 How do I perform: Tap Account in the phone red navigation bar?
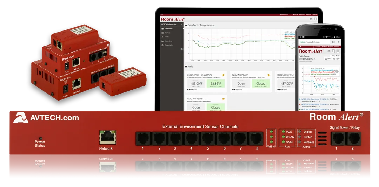point(318,47)
